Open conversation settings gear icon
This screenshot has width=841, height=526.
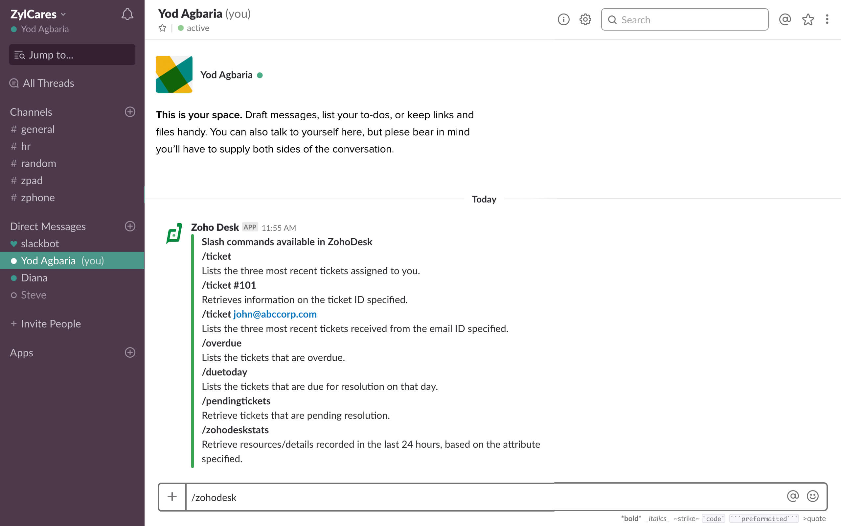coord(585,19)
